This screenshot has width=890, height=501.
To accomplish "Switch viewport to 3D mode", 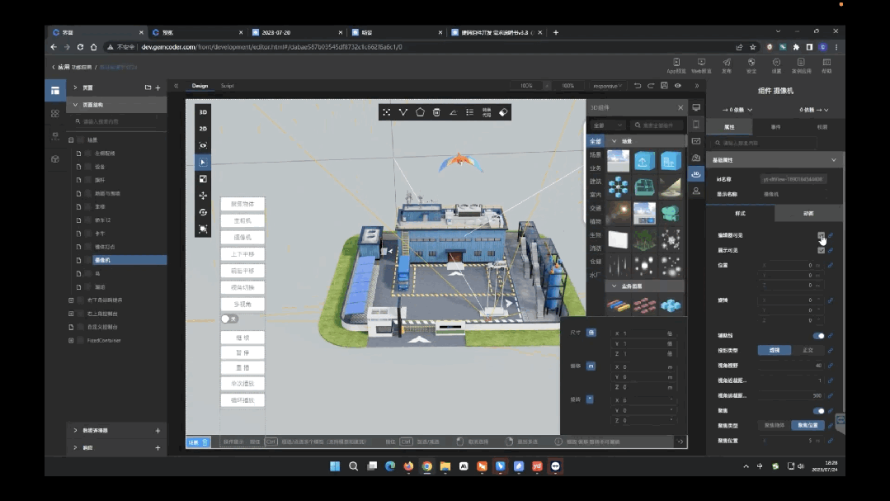I will 203,112.
